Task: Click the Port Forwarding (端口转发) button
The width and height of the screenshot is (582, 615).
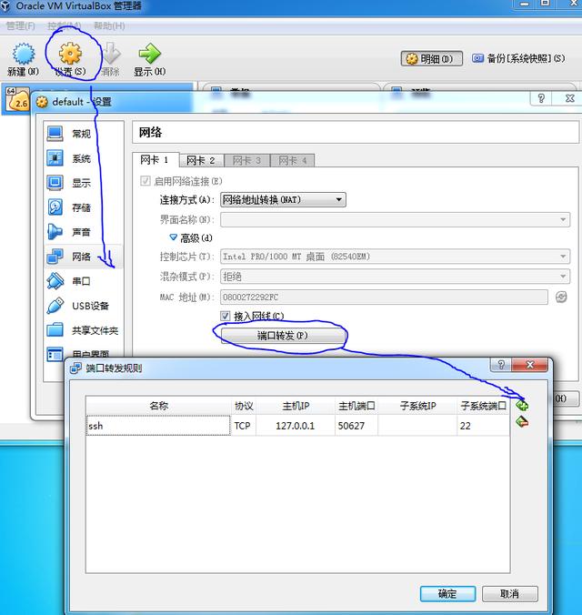Action: (283, 336)
